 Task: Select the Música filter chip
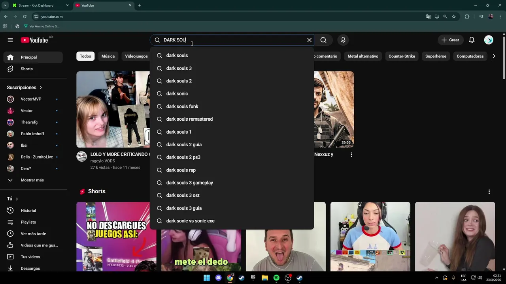click(x=108, y=56)
